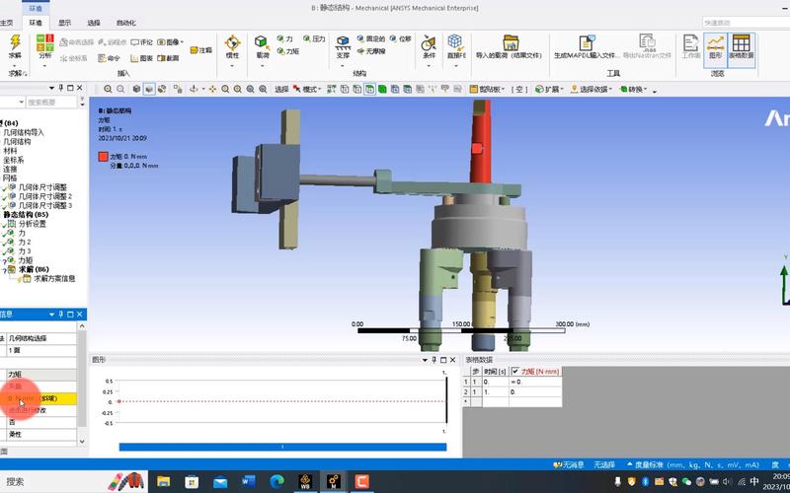790x493 pixels.
Task: Select 静态结构 (B5) tree node
Action: [x=26, y=214]
